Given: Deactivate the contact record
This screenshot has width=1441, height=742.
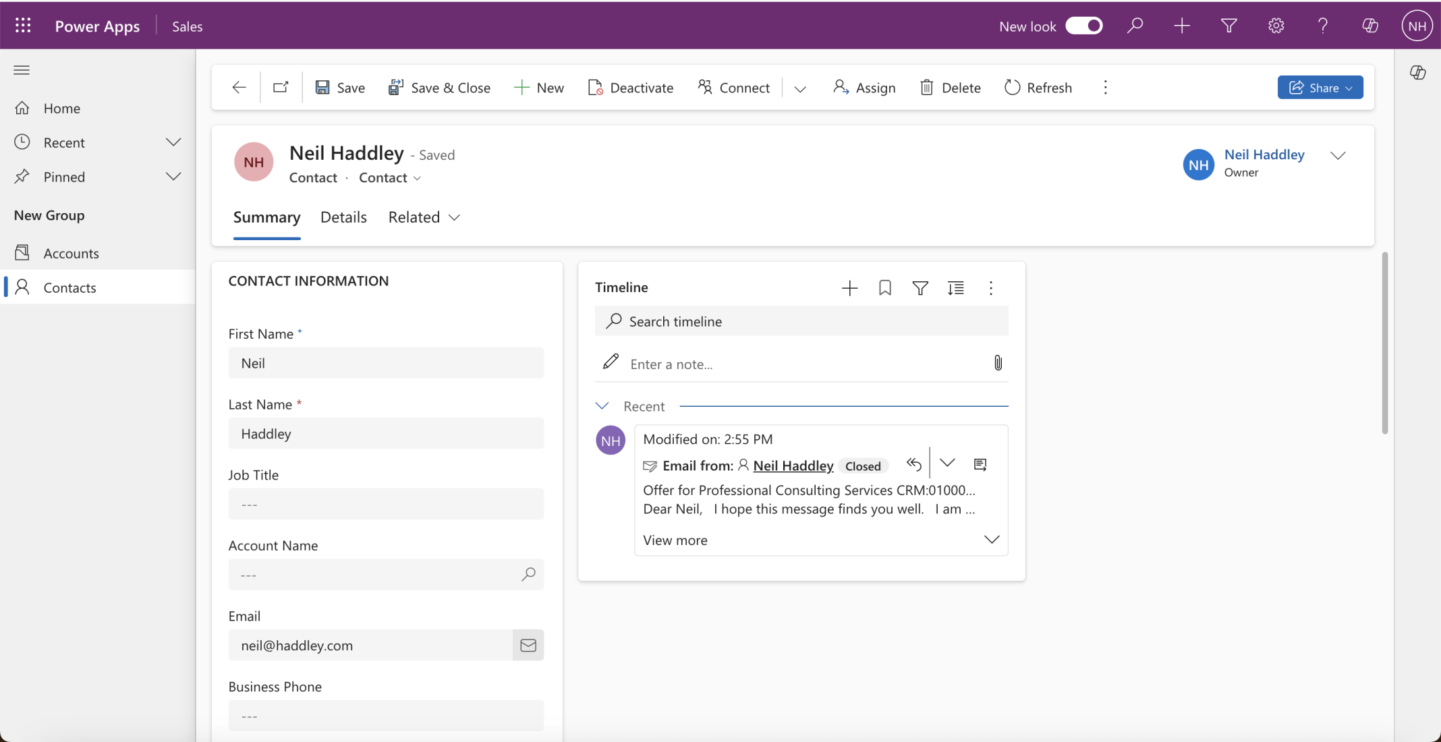Looking at the screenshot, I should coord(630,87).
